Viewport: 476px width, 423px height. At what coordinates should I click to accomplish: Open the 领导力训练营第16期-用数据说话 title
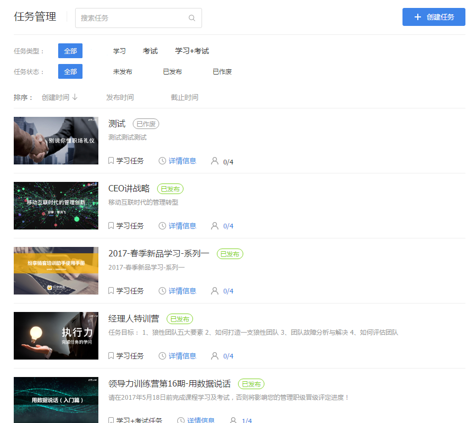point(169,383)
